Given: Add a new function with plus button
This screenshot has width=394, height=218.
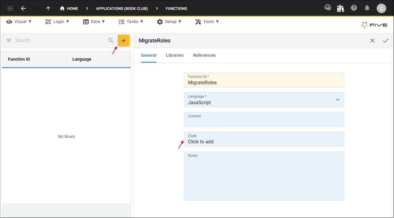Looking at the screenshot, I should point(124,41).
